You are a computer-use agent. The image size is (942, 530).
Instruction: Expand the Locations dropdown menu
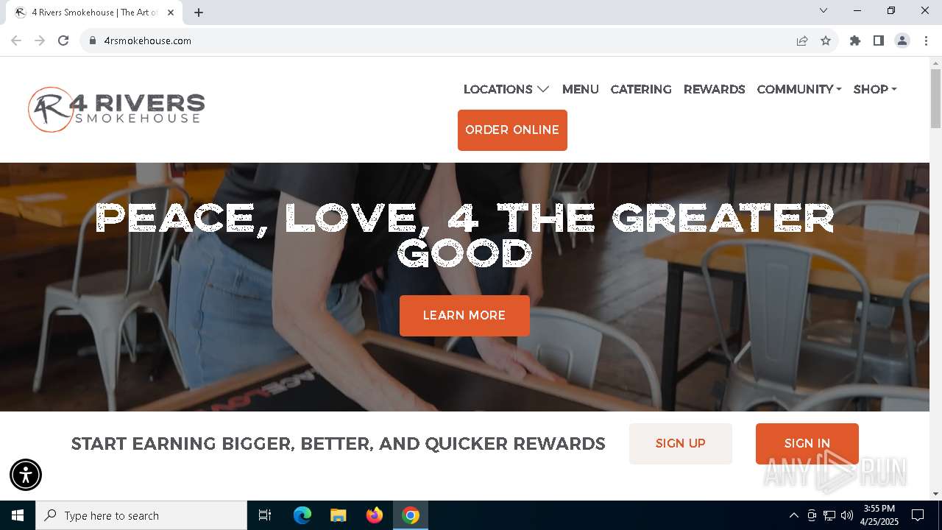506,89
